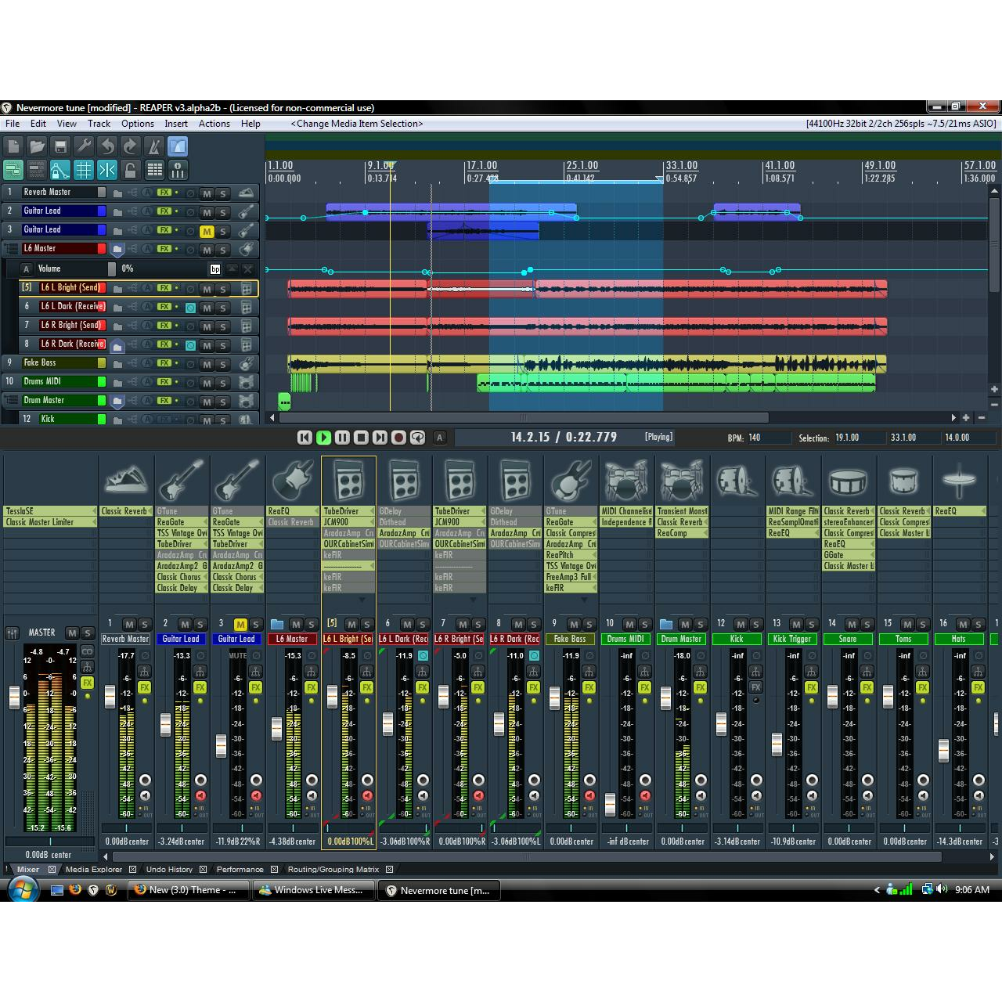This screenshot has width=1002, height=1002.
Task: Toggle the metronome toolbar icon
Action: (154, 146)
